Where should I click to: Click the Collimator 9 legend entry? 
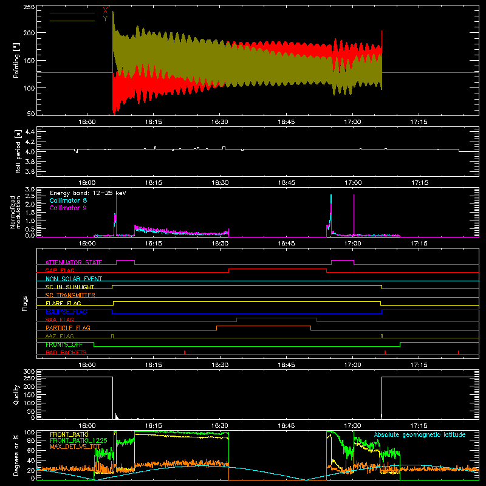[x=68, y=208]
